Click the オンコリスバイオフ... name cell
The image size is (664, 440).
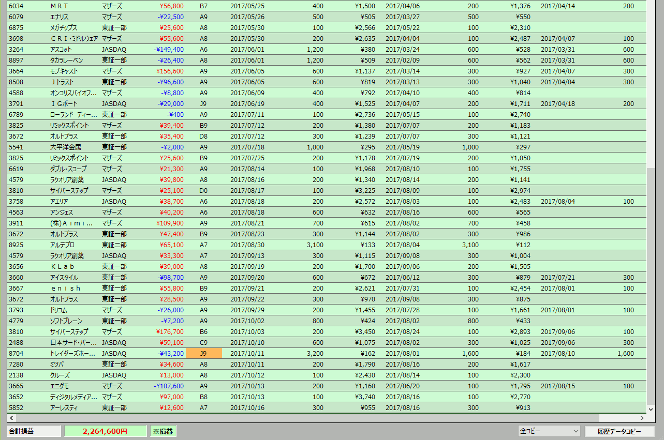pyautogui.click(x=73, y=93)
